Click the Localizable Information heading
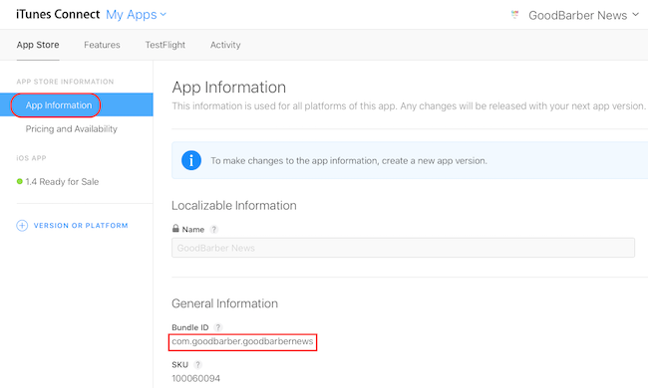The image size is (648, 388). (x=234, y=205)
